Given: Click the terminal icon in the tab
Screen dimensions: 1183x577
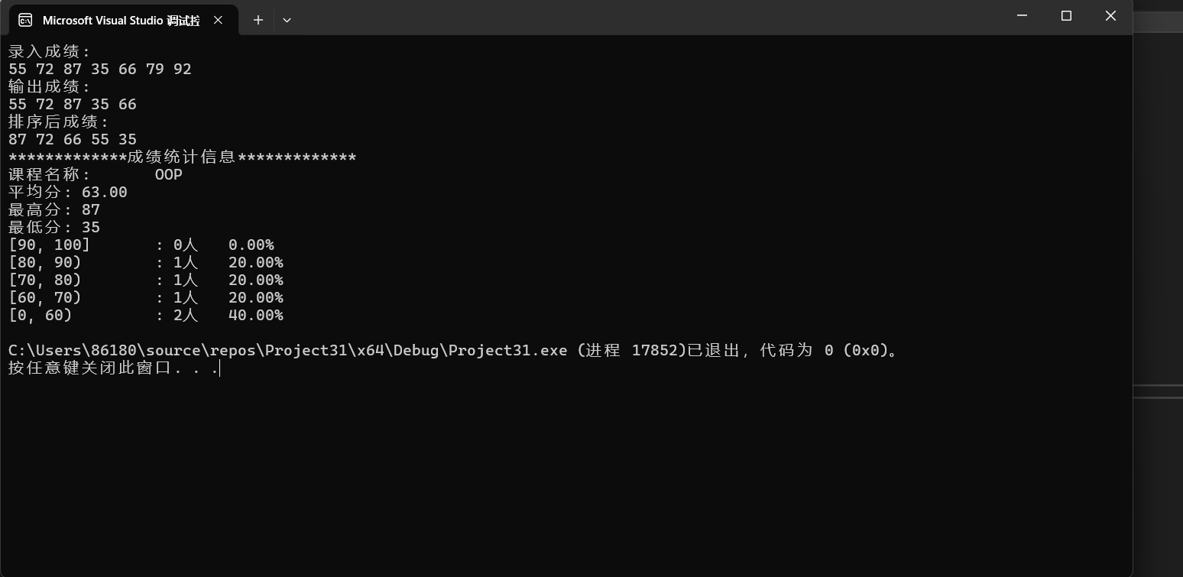Looking at the screenshot, I should [26, 20].
